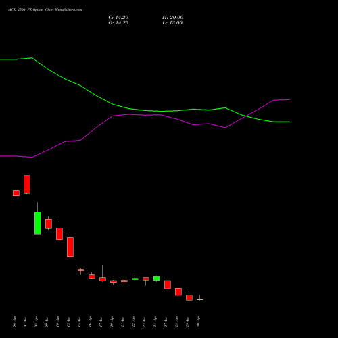Click the thin green candle above 22 Apr
Image resolution: width=338 pixels, height=338 pixels.
coord(135,279)
